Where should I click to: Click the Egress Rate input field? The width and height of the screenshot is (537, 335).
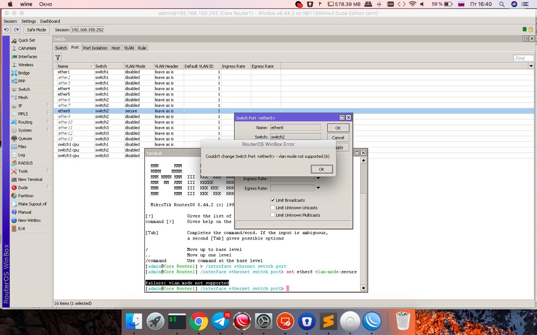pos(292,188)
